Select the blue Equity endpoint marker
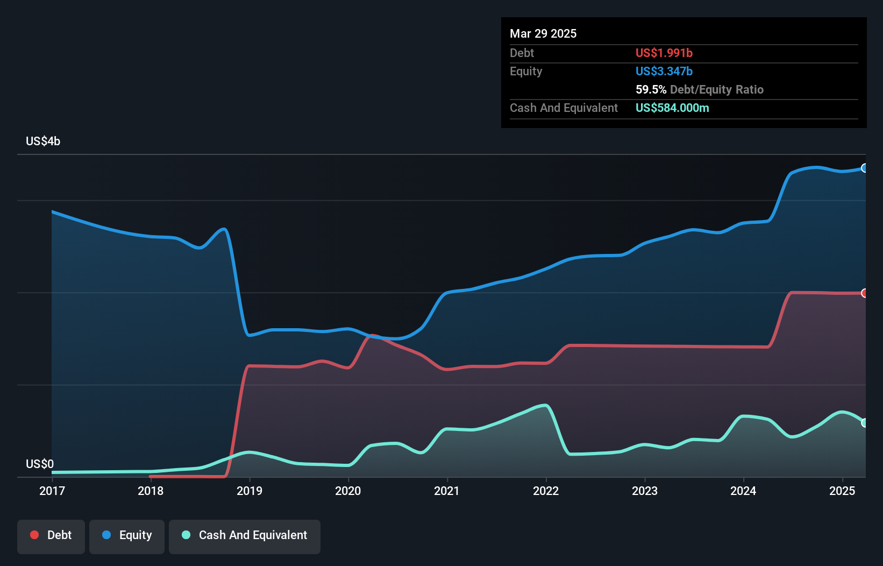The width and height of the screenshot is (883, 566). point(864,168)
